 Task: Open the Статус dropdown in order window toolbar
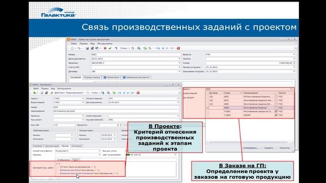pyautogui.click(x=125, y=48)
